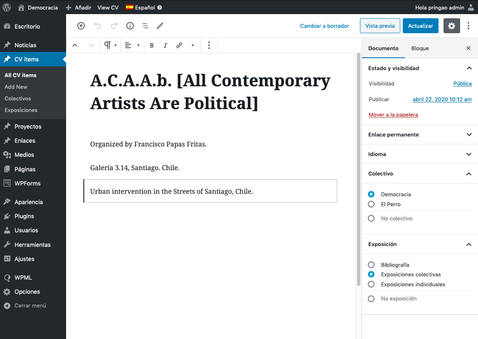Click the Spanish flag language icon

pyautogui.click(x=130, y=7)
